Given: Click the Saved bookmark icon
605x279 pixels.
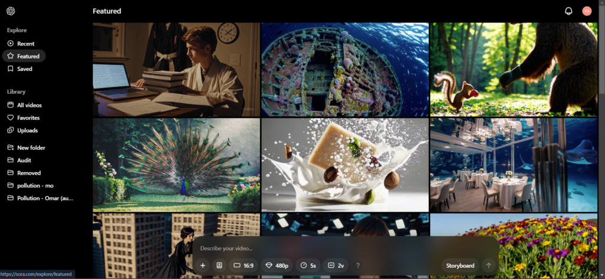Looking at the screenshot, I should click(11, 69).
